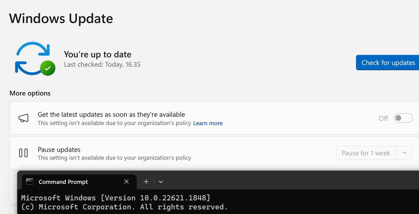Viewport: 419px width, 214px height.
Task: Click the version 10.0.22621.1848 line in terminal
Action: (x=116, y=198)
